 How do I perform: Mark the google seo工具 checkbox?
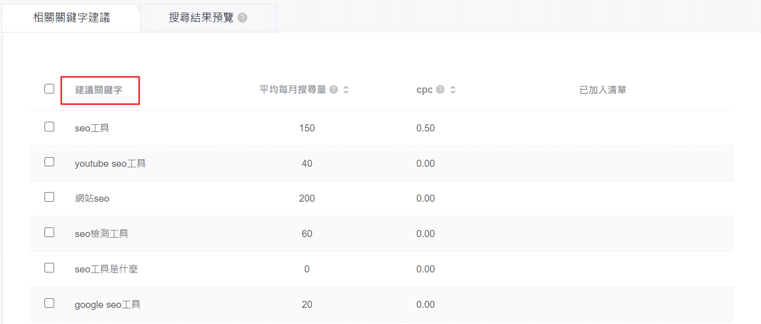click(x=49, y=303)
